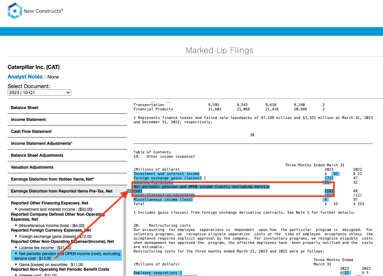Click highlighted 'Miscellaneous income (loss)' filing text
The width and height of the screenshot is (383, 276).
pyautogui.click(x=163, y=199)
